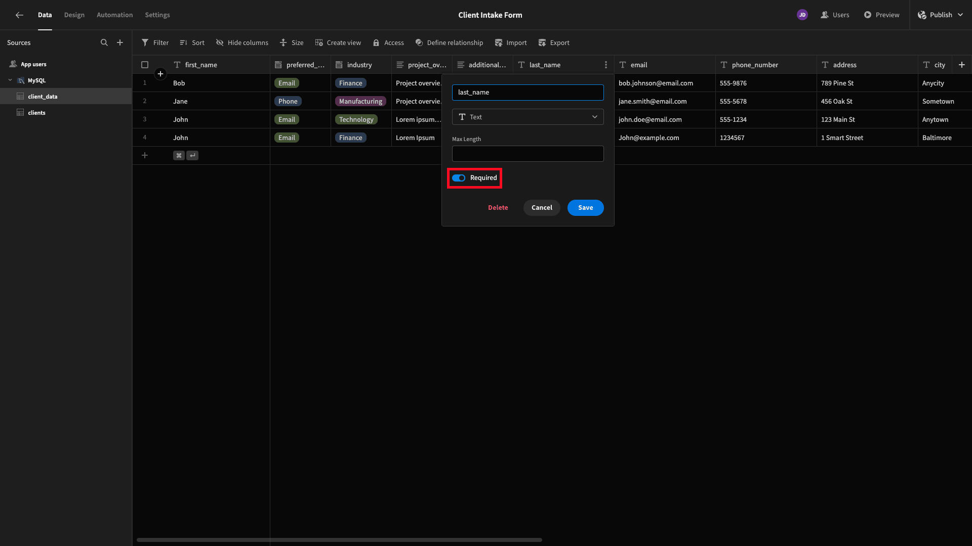Select the client_data table
This screenshot has height=546, width=972.
tap(66, 97)
